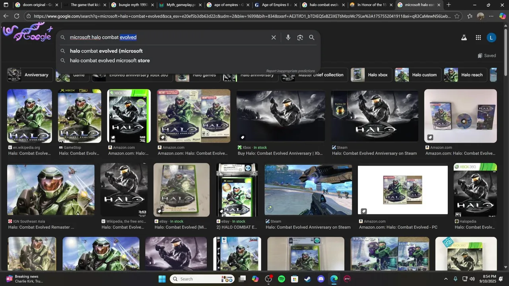The image size is (509, 286).
Task: Filter images by Anniversary chip
Action: click(x=30, y=75)
